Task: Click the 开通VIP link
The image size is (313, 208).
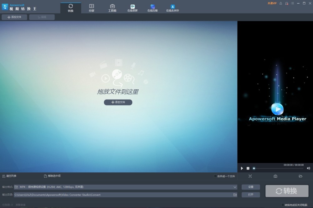Action: pyautogui.click(x=272, y=3)
